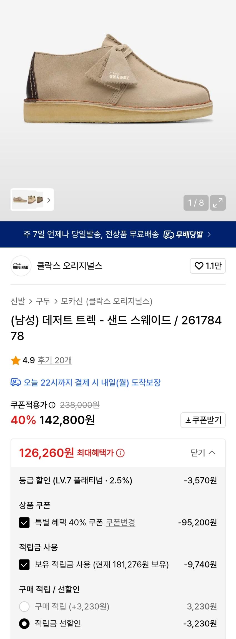Collapse benefits panel with 닫기

pyautogui.click(x=203, y=453)
